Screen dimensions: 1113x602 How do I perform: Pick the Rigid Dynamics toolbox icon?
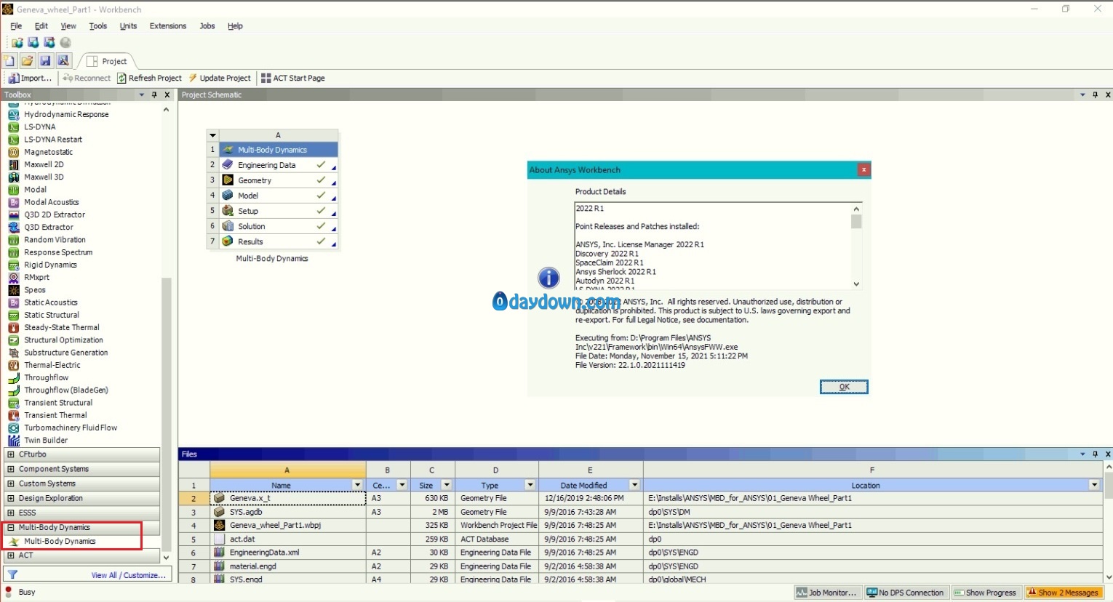(x=13, y=265)
